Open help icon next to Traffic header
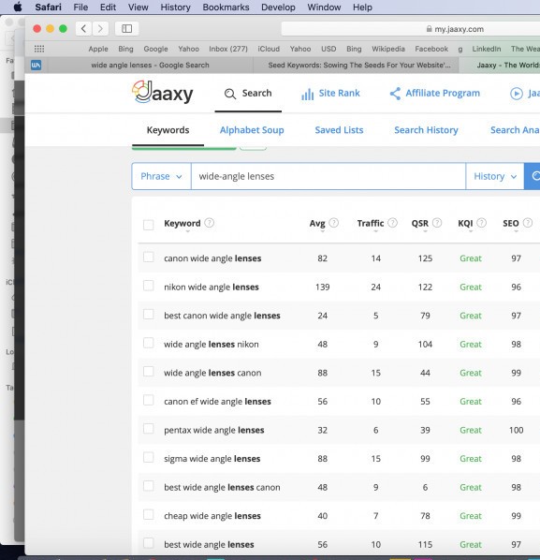Viewport: 540px width, 560px height. [392, 223]
